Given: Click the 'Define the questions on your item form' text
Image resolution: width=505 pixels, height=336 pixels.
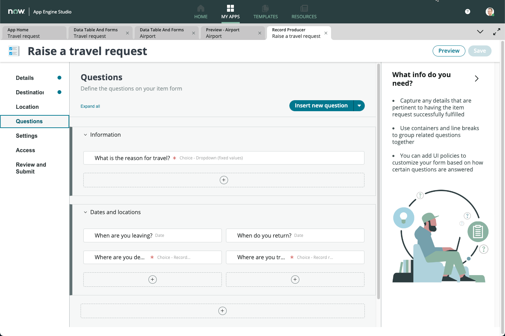Looking at the screenshot, I should [131, 88].
